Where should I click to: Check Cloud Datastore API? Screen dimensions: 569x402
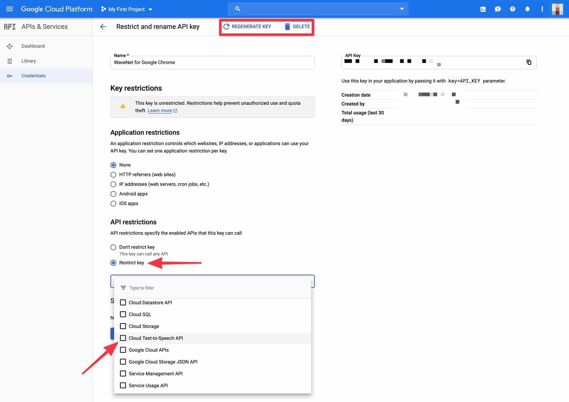click(x=123, y=302)
